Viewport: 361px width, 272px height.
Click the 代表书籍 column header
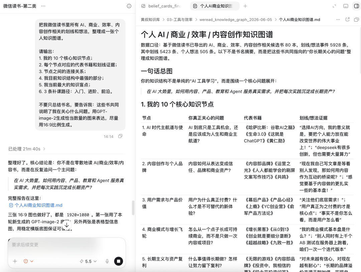[253, 118]
